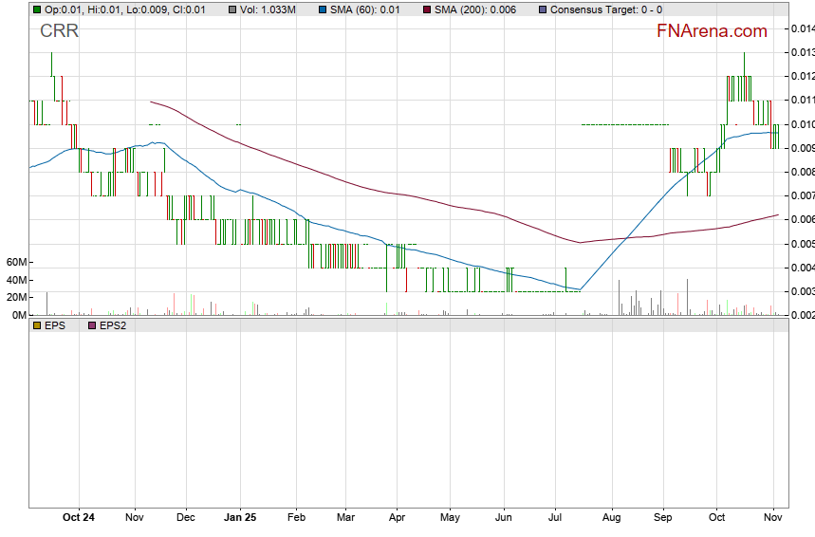Click the 0.014 price axis label
815x537 pixels.
click(x=802, y=28)
